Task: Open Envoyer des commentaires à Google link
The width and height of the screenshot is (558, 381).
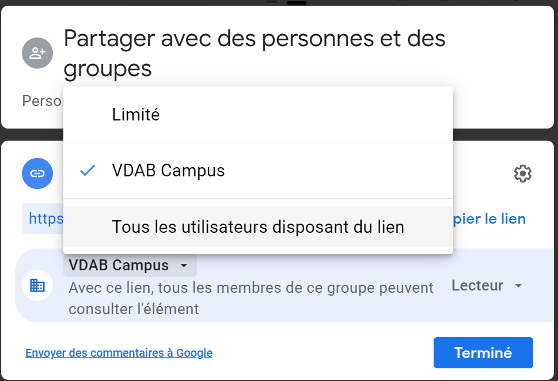Action: point(119,353)
